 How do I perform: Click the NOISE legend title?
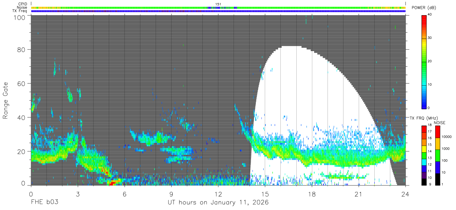[439, 123]
